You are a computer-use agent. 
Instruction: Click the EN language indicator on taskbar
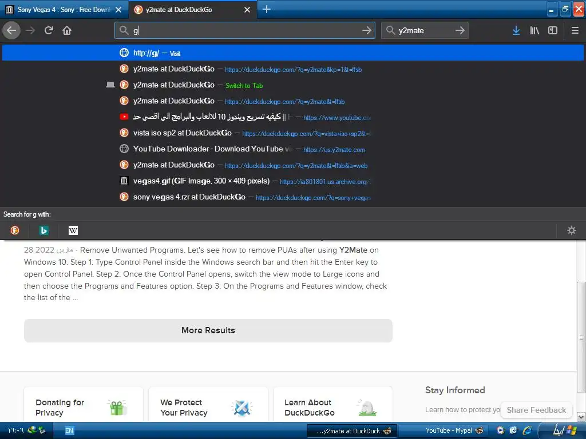click(69, 430)
